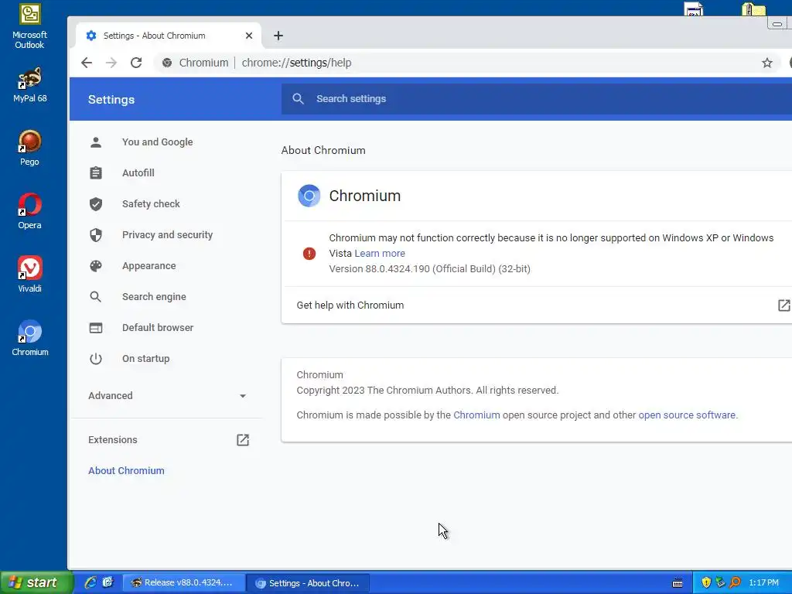The height and width of the screenshot is (594, 792).
Task: Select Settings - About Chro… taskbar button
Action: point(309,583)
